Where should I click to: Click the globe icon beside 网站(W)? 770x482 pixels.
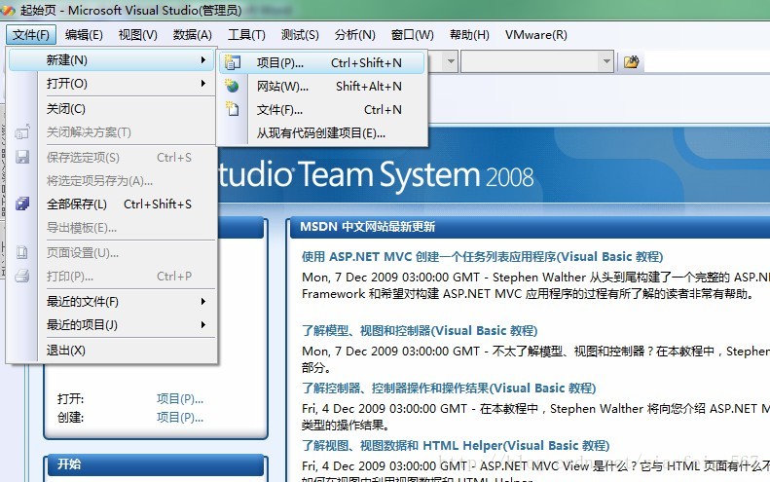(232, 86)
